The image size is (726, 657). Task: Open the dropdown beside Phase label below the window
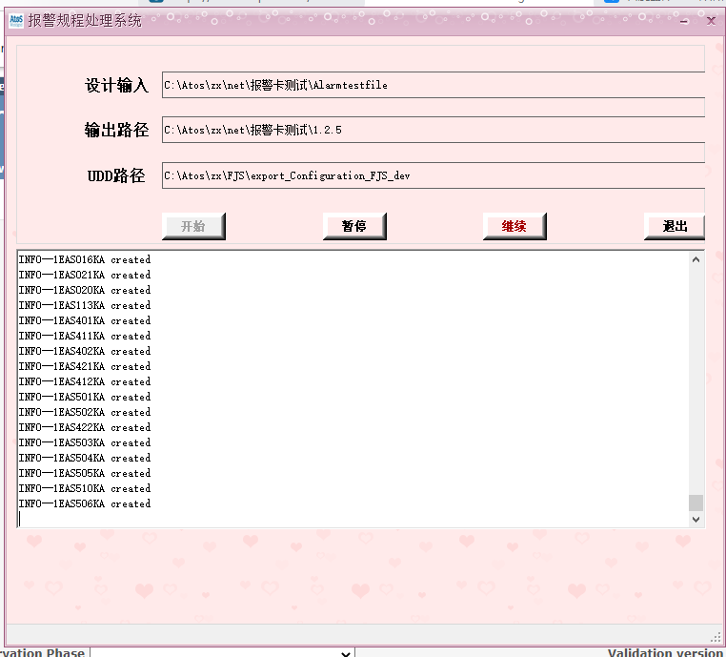[x=347, y=652]
